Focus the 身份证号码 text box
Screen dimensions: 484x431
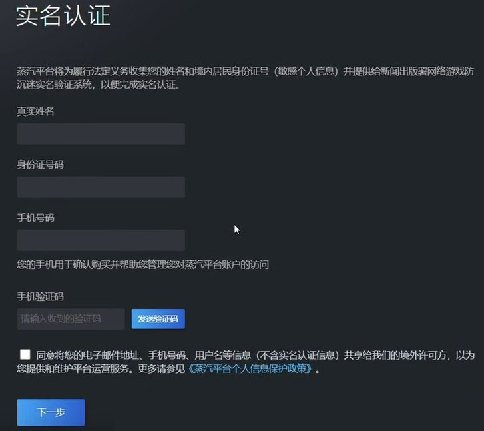coord(101,187)
